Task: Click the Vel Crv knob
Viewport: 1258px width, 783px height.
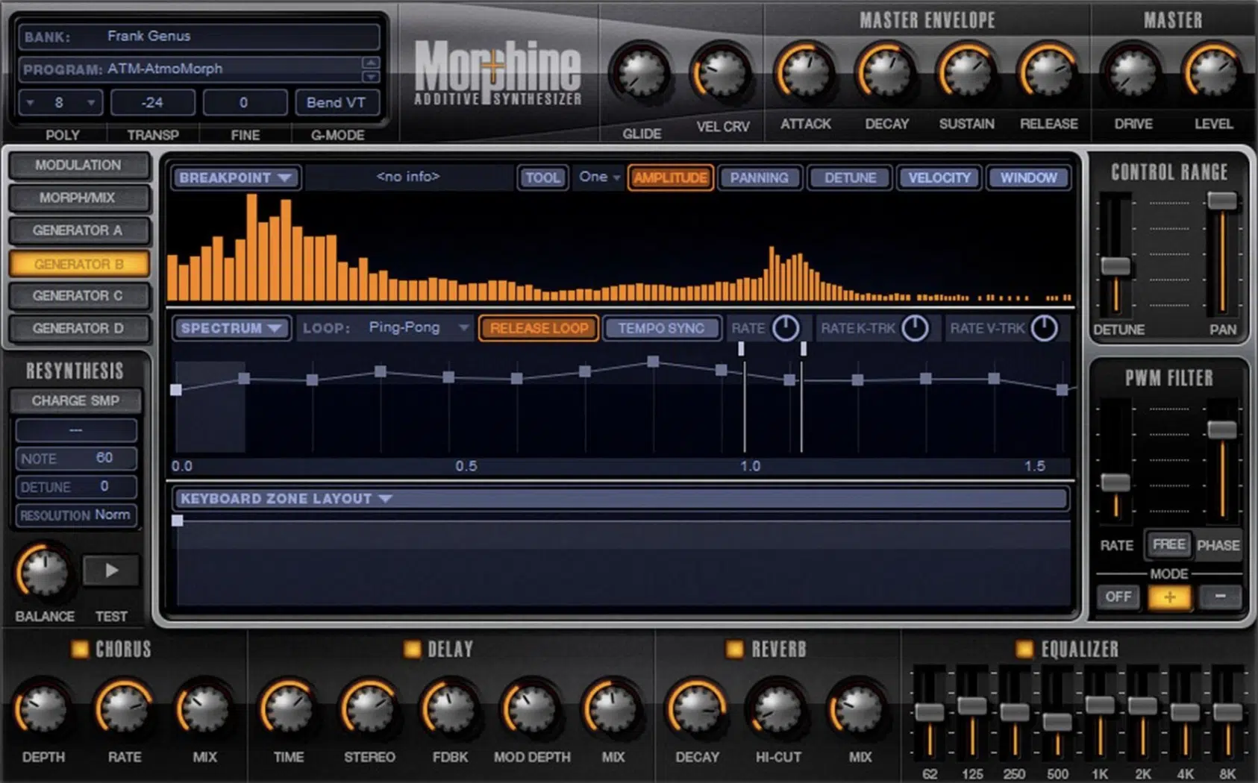Action: 722,73
